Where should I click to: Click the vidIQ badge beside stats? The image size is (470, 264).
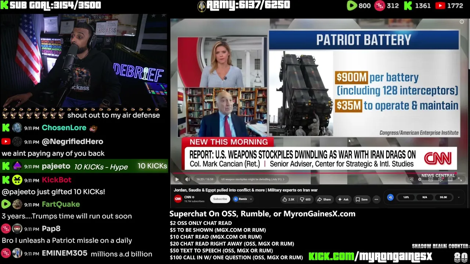point(390,197)
